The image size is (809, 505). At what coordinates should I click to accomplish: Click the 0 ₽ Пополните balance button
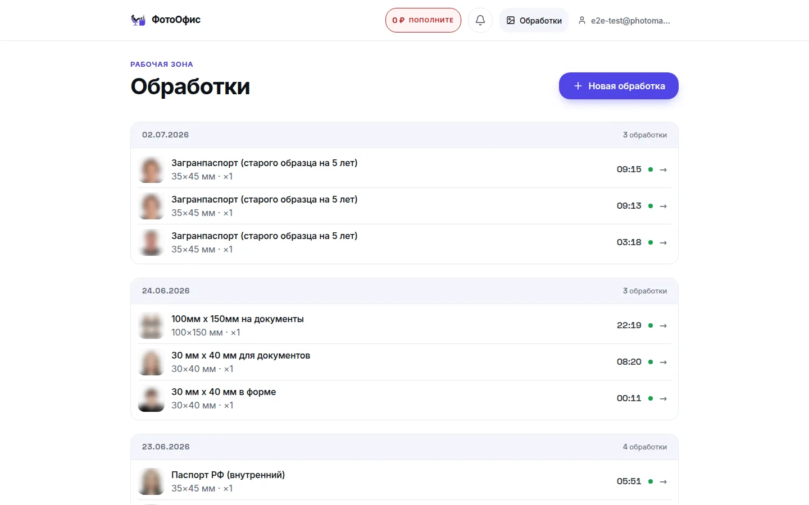(x=423, y=20)
